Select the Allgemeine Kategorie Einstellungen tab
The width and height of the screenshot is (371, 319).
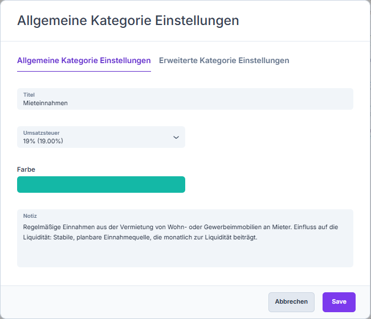[84, 60]
